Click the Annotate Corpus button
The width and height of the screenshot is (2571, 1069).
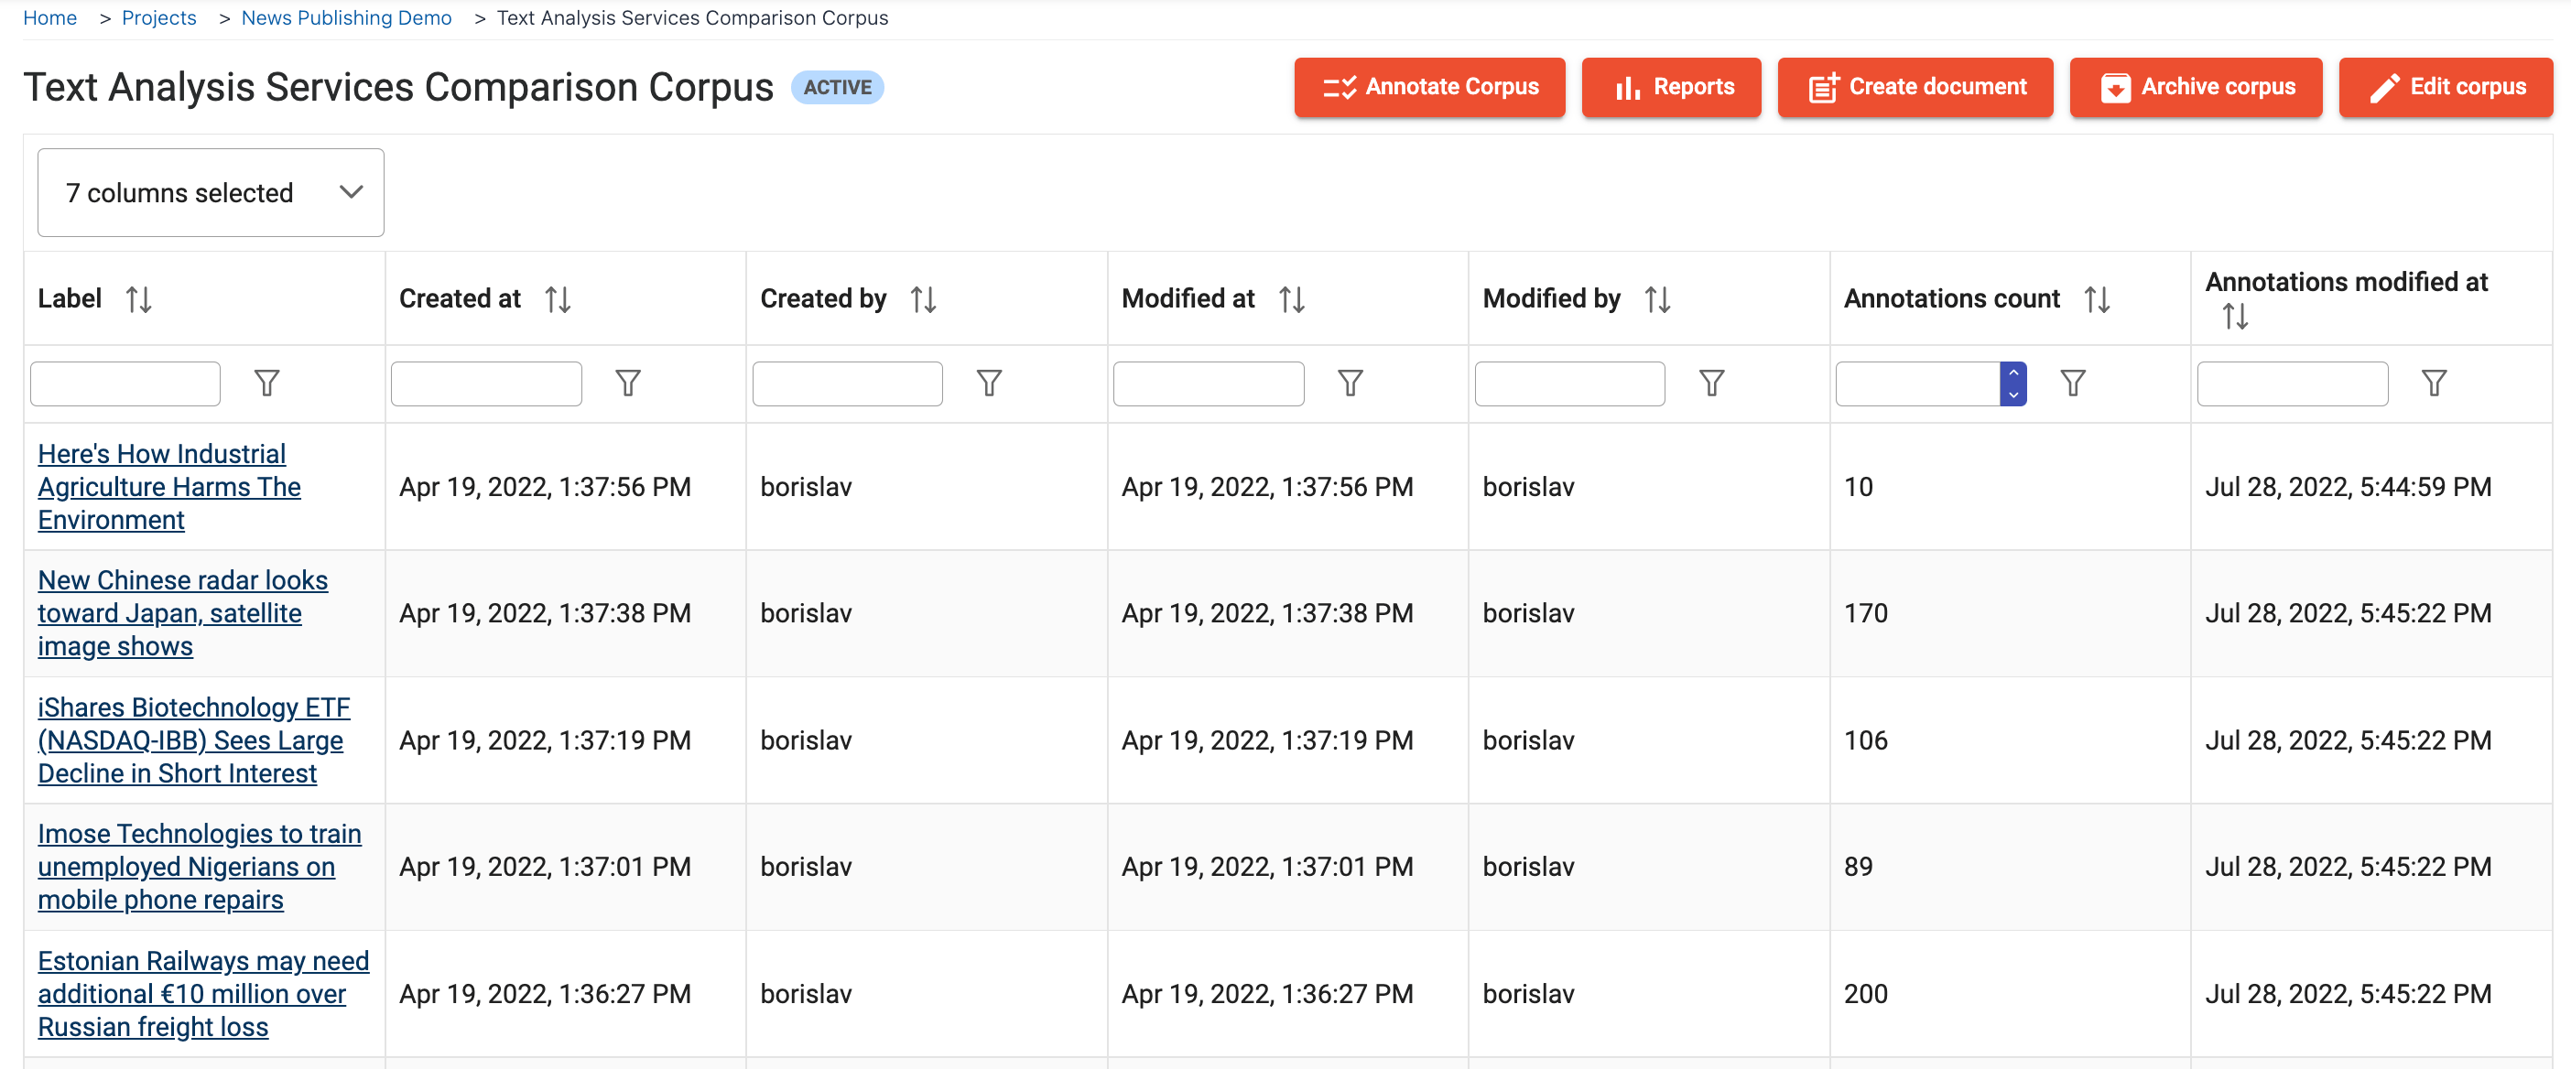1428,88
